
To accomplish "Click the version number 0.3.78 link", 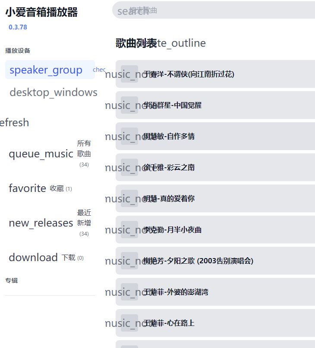I will pos(18,27).
